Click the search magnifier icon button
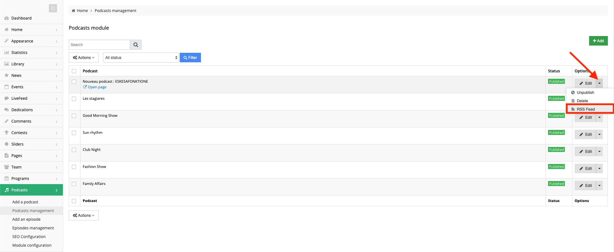This screenshot has height=252, width=614. 136,45
